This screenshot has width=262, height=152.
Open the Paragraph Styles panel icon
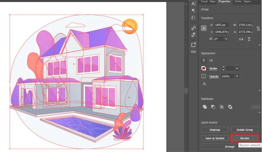click(x=193, y=35)
